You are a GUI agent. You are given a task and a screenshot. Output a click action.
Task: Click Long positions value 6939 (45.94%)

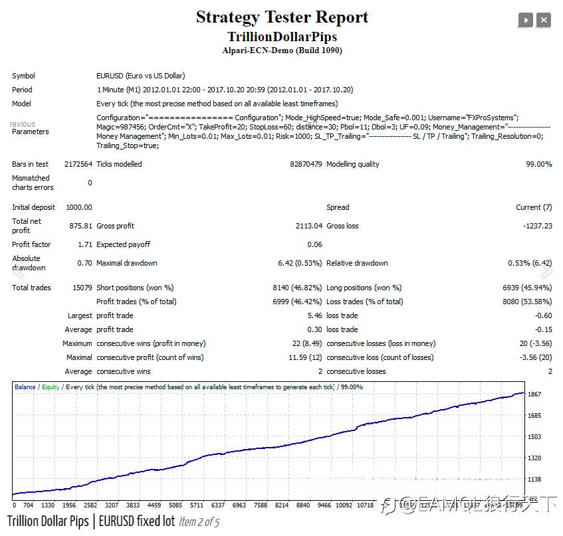(x=527, y=288)
